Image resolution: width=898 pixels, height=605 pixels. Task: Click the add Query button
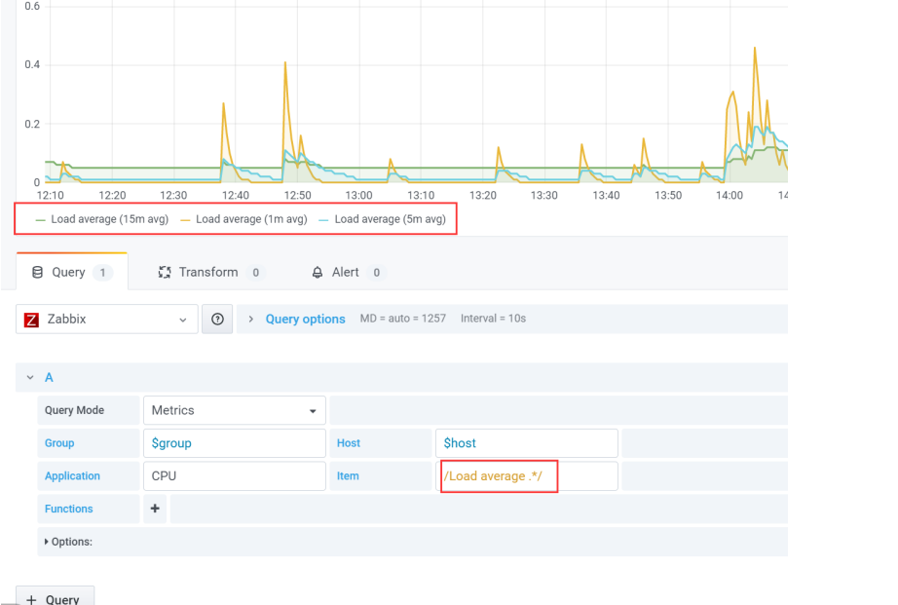click(55, 598)
